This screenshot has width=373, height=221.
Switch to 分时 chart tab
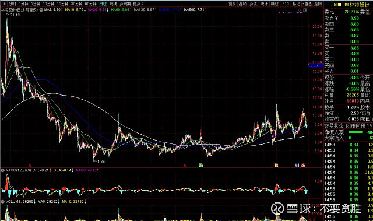tap(12, 4)
